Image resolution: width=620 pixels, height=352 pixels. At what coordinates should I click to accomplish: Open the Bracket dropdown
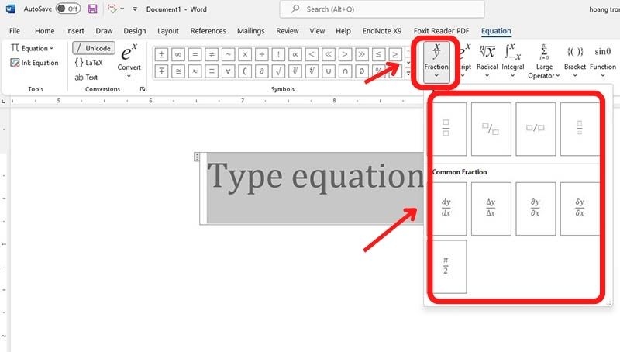pos(575,61)
